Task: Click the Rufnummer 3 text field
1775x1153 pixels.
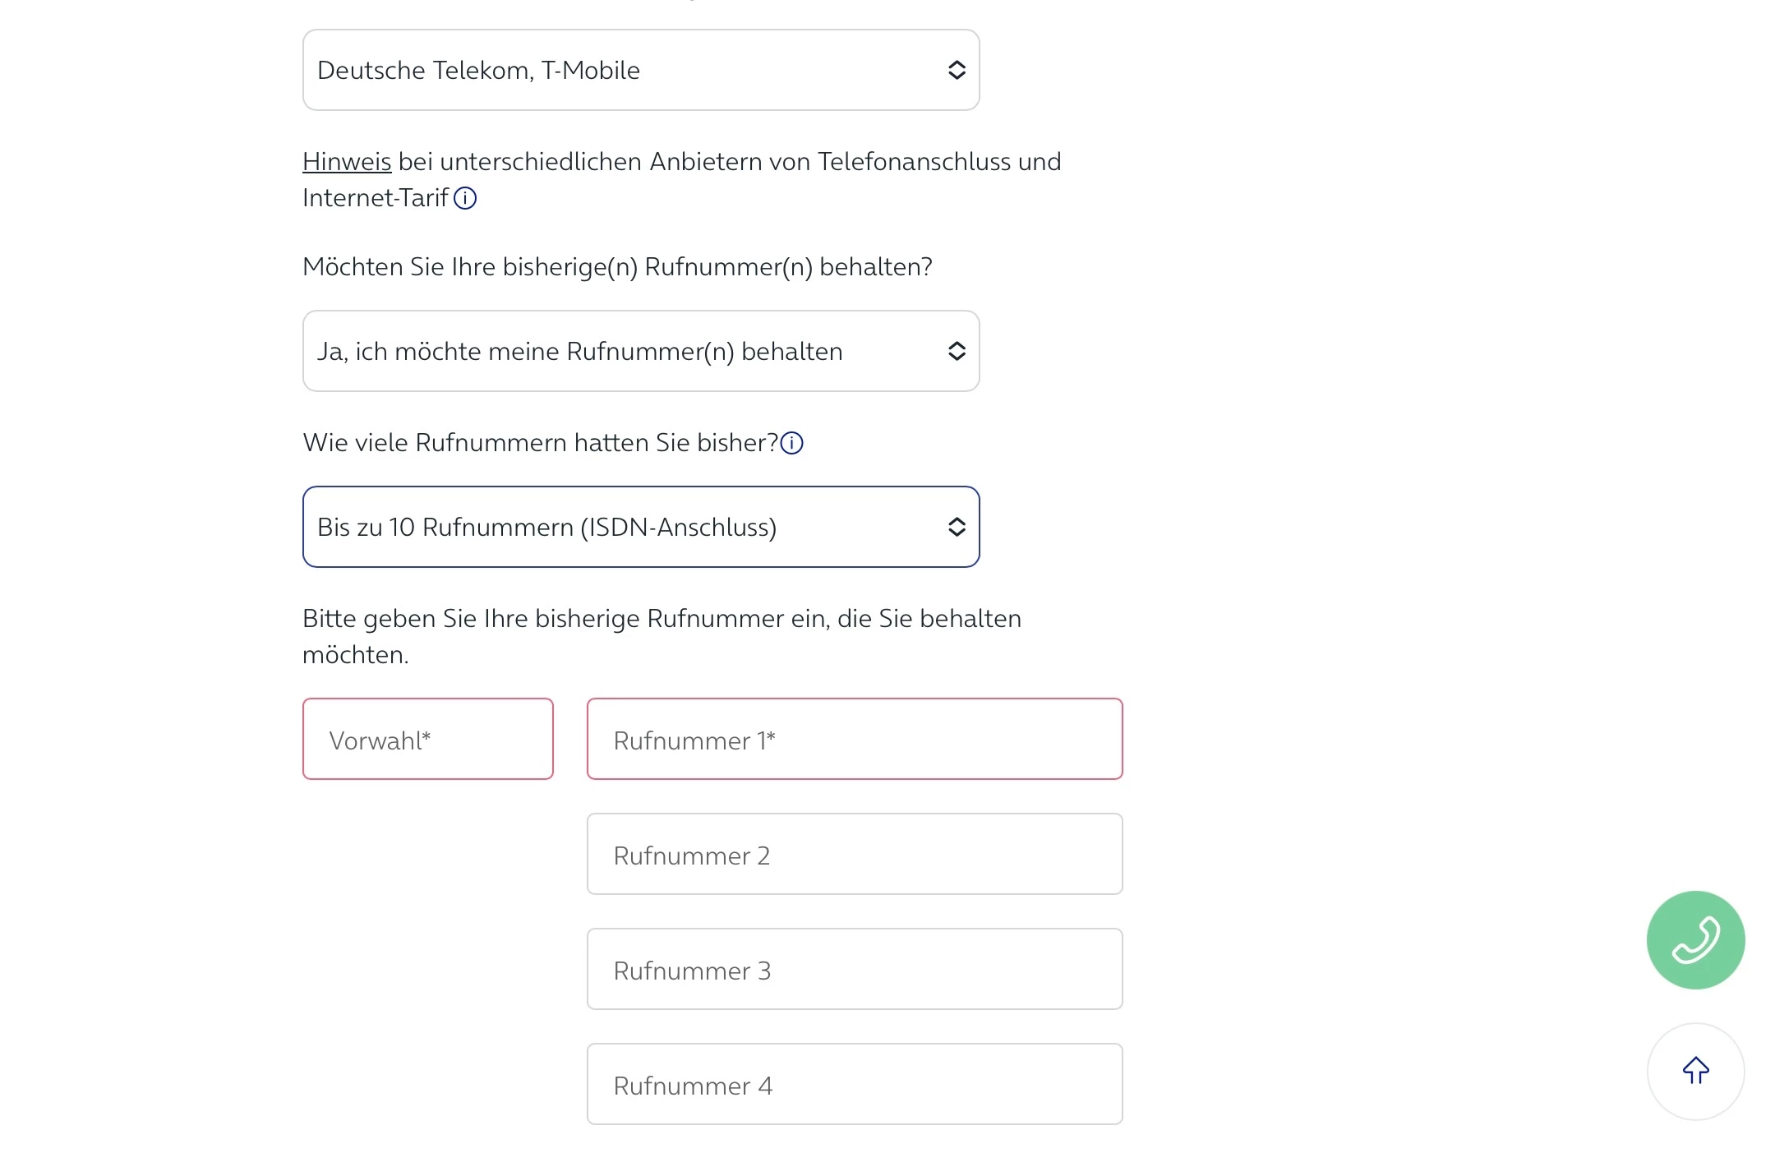Action: (x=854, y=970)
